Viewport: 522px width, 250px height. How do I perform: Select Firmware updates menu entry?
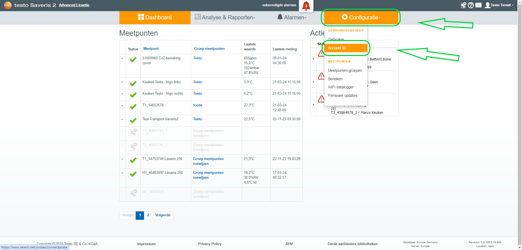point(343,95)
